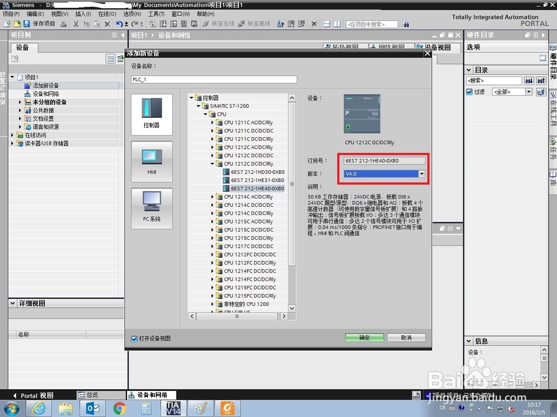Click the 在项目中搜索 search field
Viewport: 557px width, 417px height.
[x=372, y=24]
